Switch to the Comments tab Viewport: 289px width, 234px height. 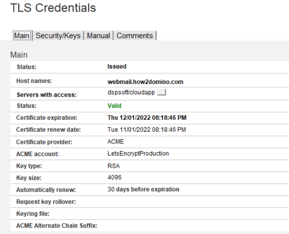pyautogui.click(x=135, y=35)
